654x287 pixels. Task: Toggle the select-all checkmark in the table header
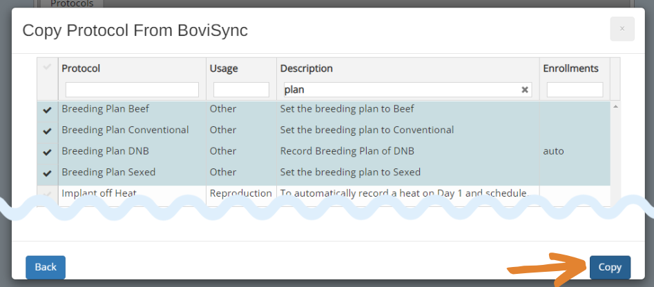click(47, 68)
